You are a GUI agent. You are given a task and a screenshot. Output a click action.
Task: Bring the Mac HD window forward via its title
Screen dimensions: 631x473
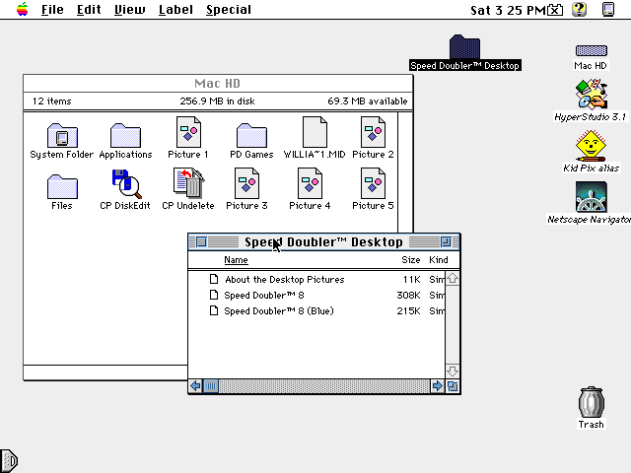pyautogui.click(x=218, y=83)
